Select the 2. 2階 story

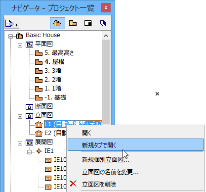coord(53,80)
